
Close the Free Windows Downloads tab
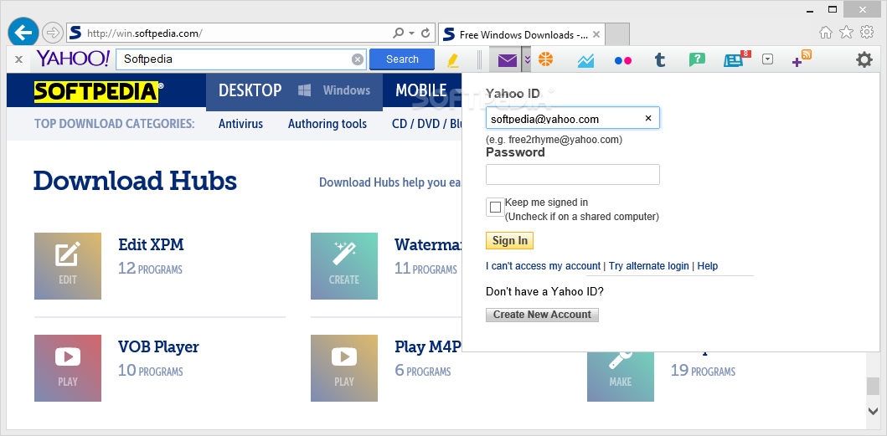(596, 34)
